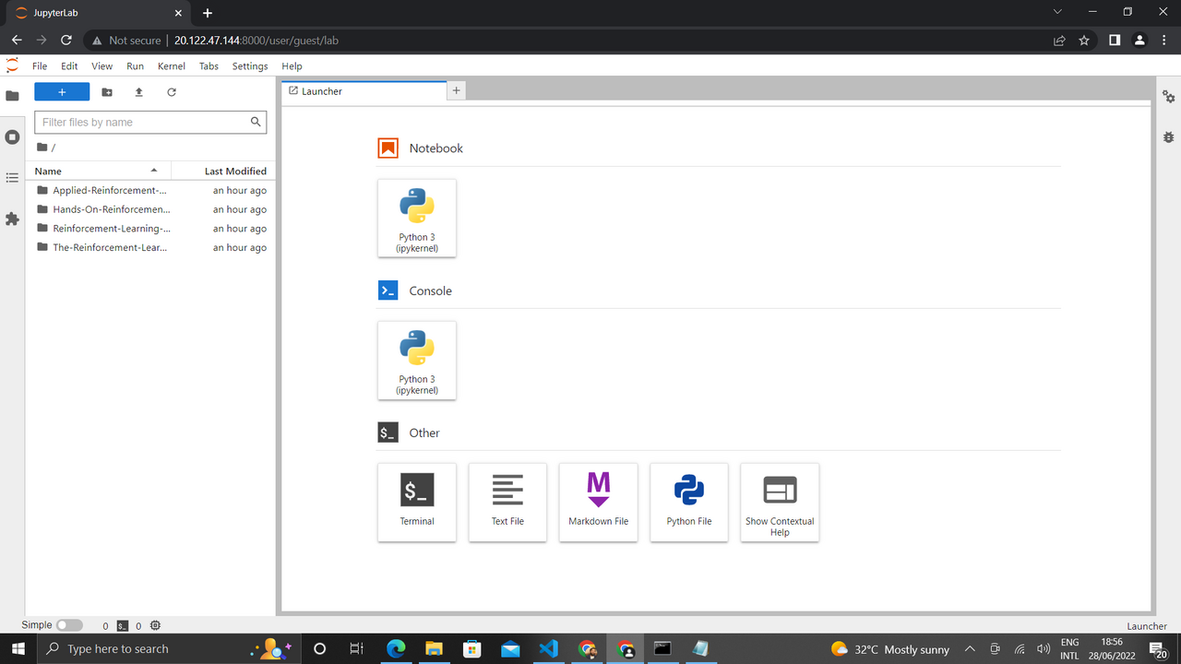Create a new folder in file browser
This screenshot has height=664, width=1181.
(x=107, y=92)
